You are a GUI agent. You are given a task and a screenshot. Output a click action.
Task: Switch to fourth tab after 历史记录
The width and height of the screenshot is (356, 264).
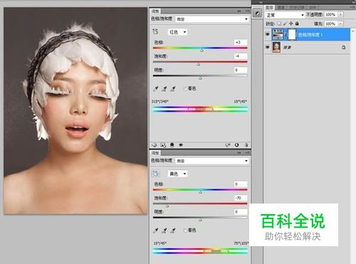(313, 8)
